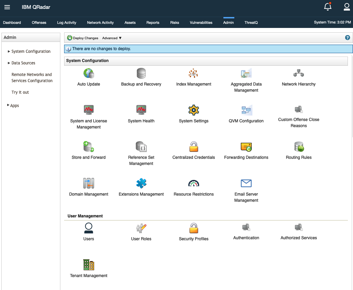The image size is (353, 290).
Task: Click the User Management section heading
Action: (x=85, y=216)
